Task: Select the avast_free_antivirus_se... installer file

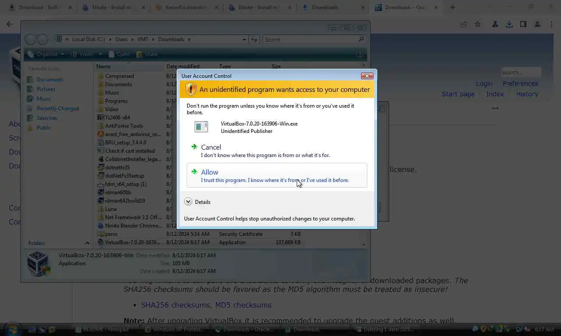Action: tap(129, 134)
